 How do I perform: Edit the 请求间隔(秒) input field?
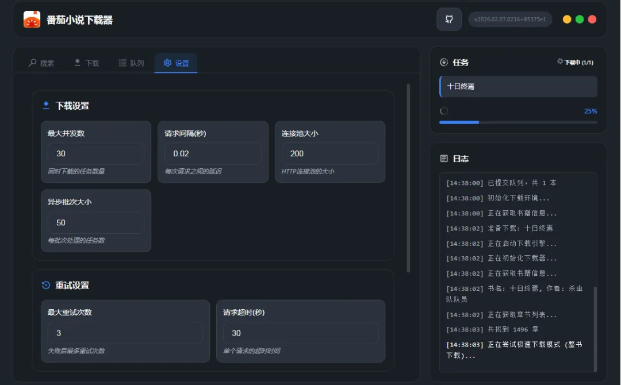coord(213,153)
